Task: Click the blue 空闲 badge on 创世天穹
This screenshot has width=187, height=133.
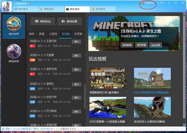Action: (32, 102)
